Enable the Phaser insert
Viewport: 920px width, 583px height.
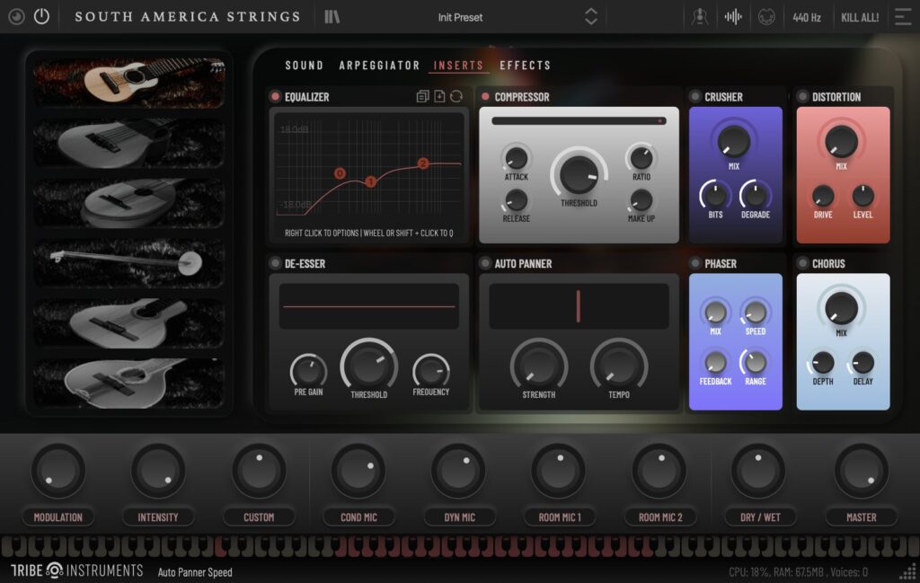(x=695, y=263)
